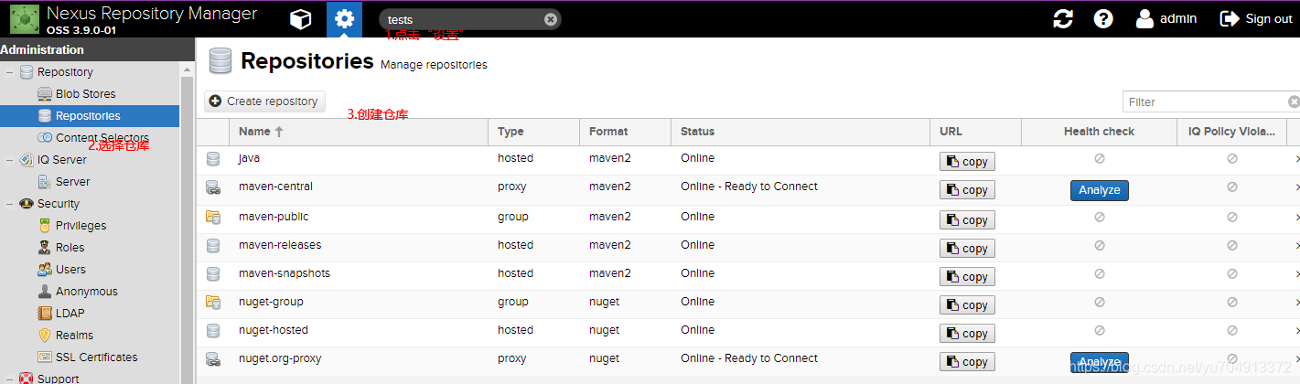The width and height of the screenshot is (1300, 384).
Task: Click the search field containing tests
Action: (x=469, y=19)
